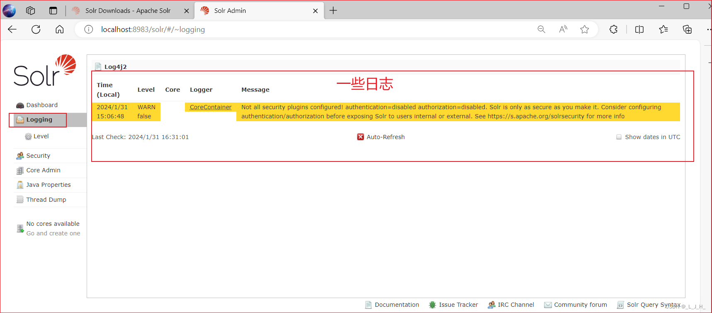Open a new browser tab
Image resolution: width=712 pixels, height=313 pixels.
click(x=333, y=10)
